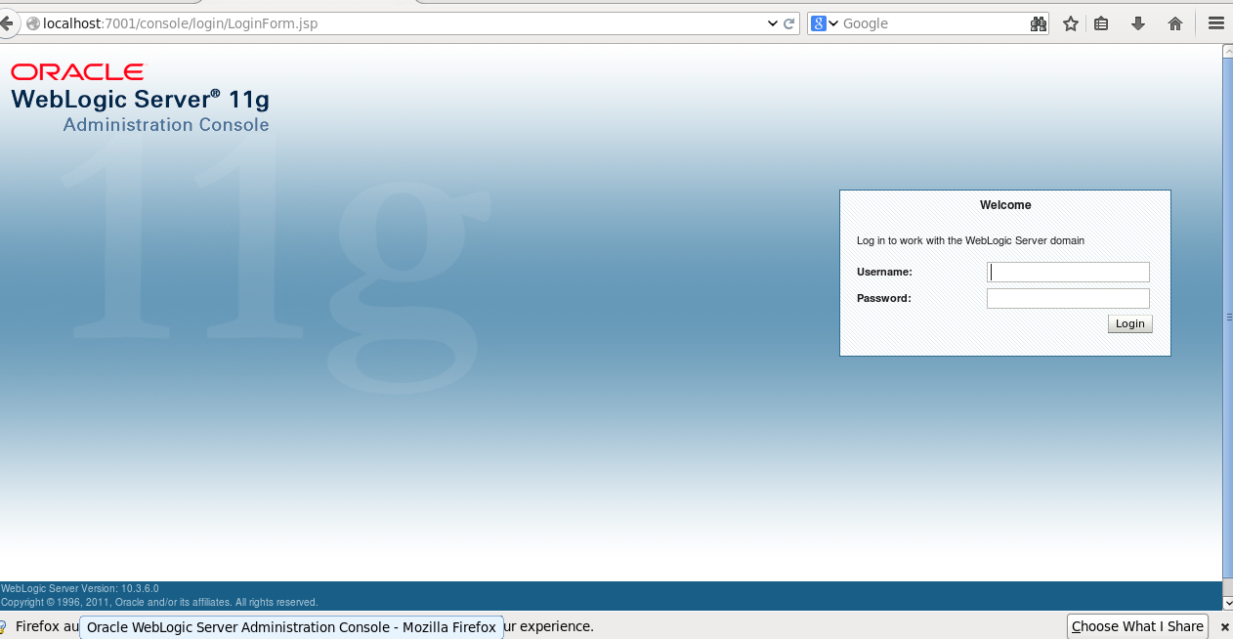Dismiss the Firefox notification bar

tap(1224, 627)
